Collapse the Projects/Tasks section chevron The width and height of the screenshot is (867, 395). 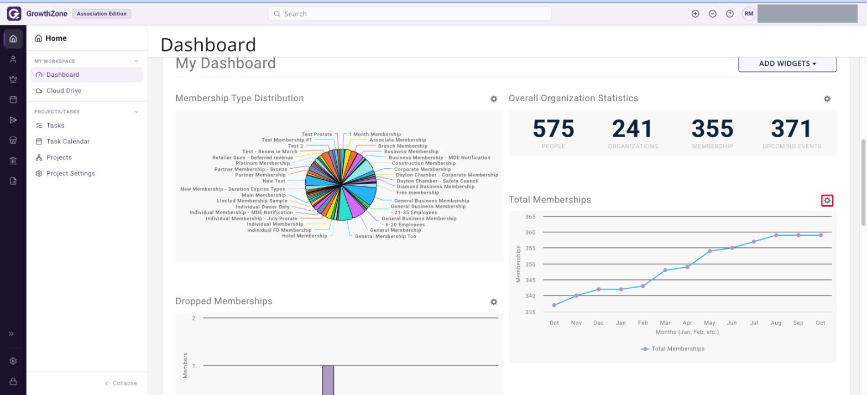point(137,112)
